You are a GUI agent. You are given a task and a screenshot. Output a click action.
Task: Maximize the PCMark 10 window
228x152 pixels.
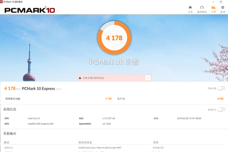221,2
